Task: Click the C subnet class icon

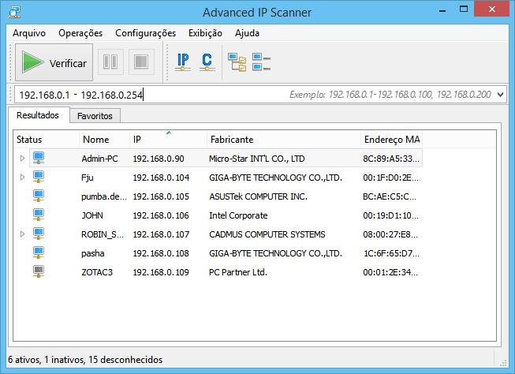Action: coord(207,62)
